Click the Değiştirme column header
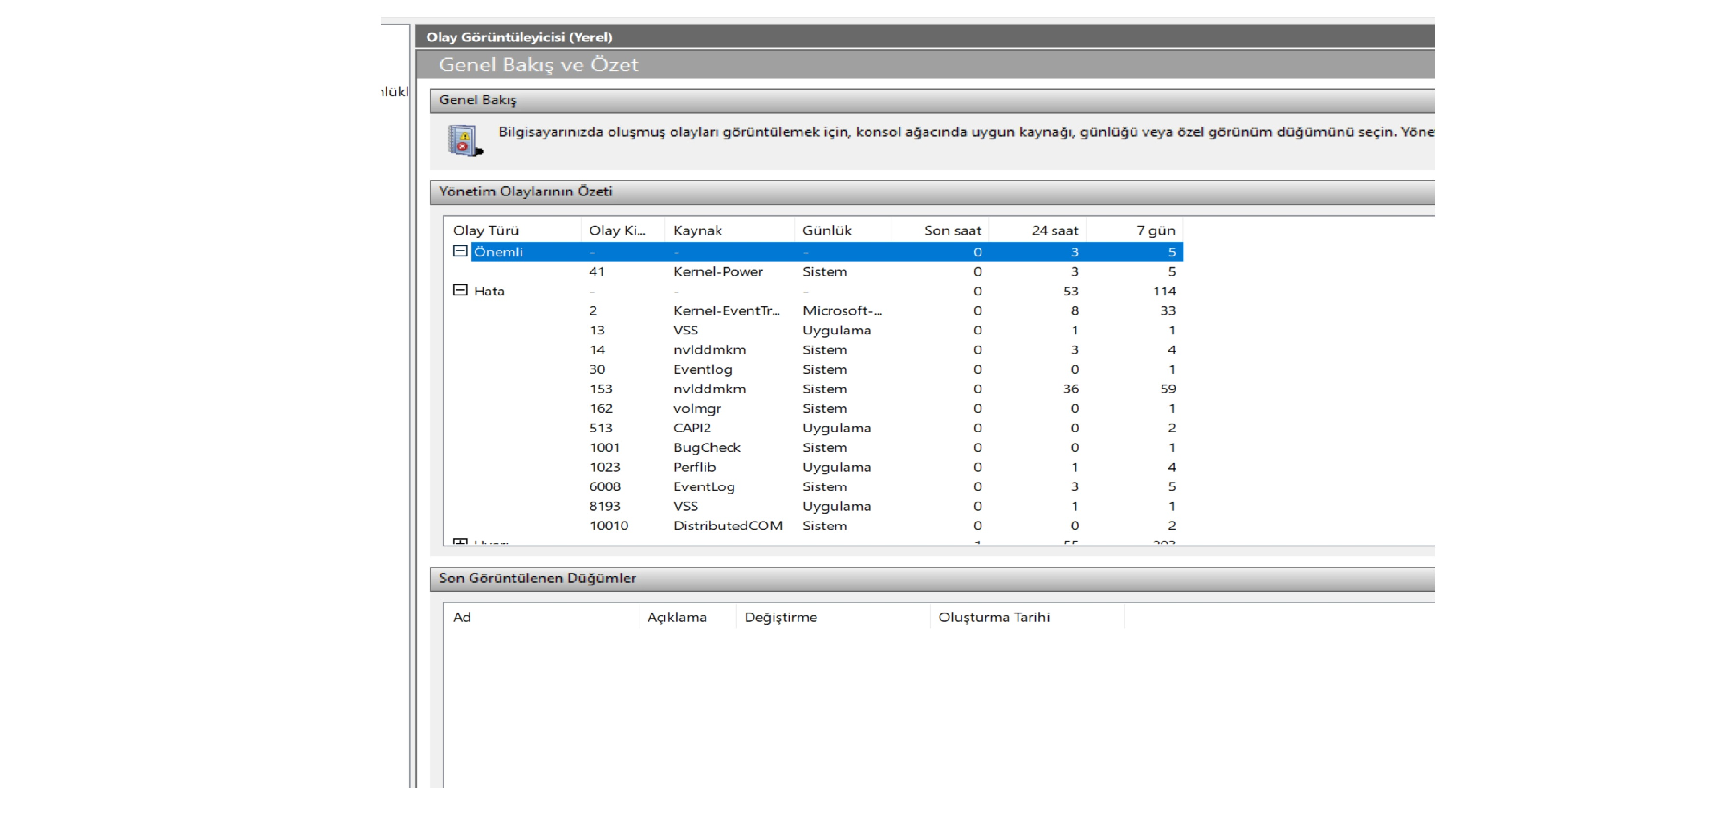This screenshot has width=1715, height=820. (x=833, y=617)
